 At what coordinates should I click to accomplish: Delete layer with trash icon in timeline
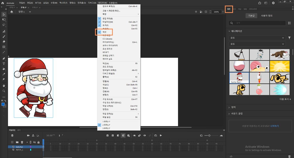[22, 142]
